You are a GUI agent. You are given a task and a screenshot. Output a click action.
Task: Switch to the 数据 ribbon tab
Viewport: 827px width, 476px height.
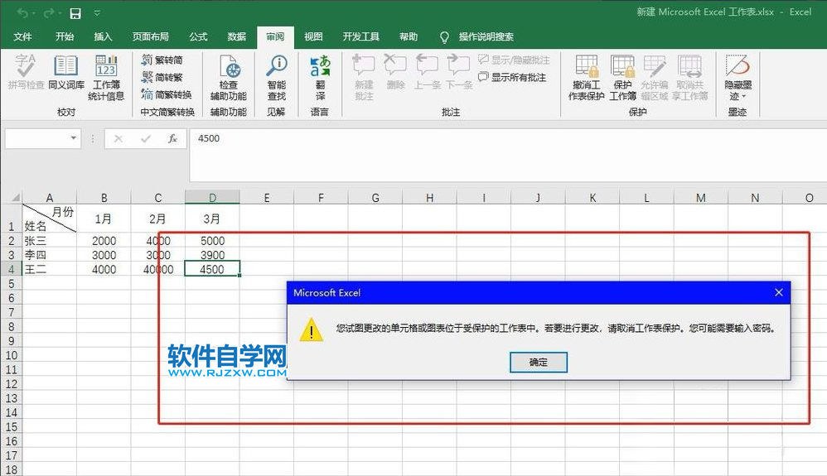[236, 36]
